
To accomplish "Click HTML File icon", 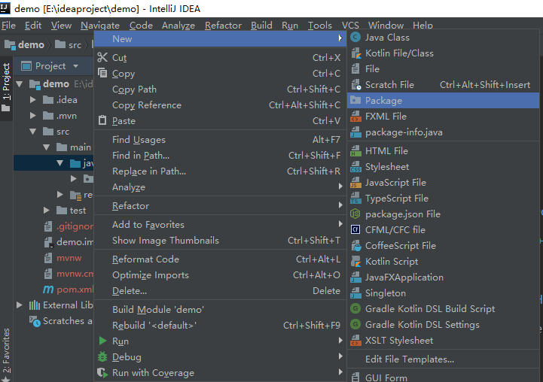I will pyautogui.click(x=355, y=151).
